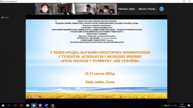The height and width of the screenshot is (108, 193).
Task: Click the '22-23 квітня 2021р.' date text
Action: [x=100, y=73]
